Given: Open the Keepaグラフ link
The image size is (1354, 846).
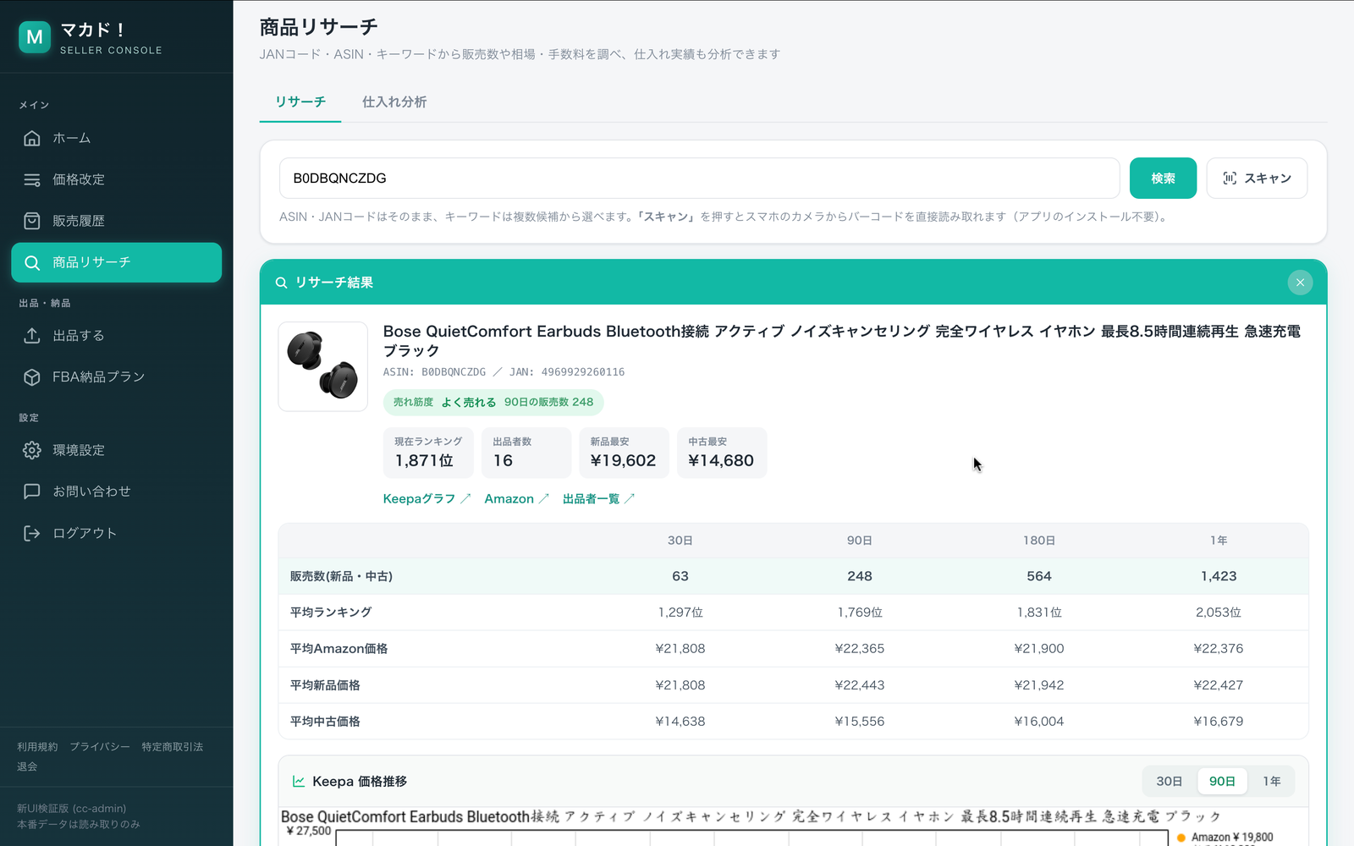Looking at the screenshot, I should pyautogui.click(x=427, y=499).
